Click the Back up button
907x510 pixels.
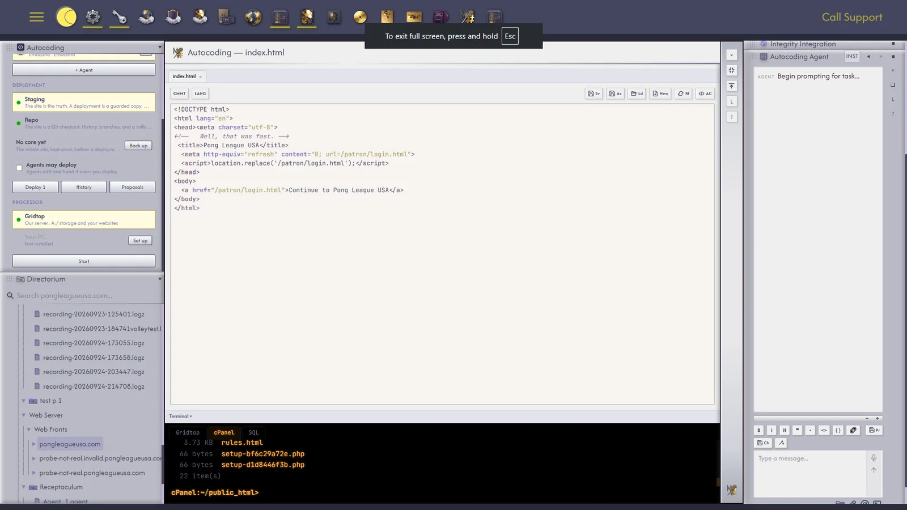(x=138, y=146)
